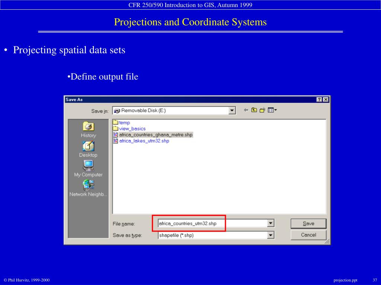The width and height of the screenshot is (381, 285).
Task: Click the view_basics folder icon
Action: point(116,128)
